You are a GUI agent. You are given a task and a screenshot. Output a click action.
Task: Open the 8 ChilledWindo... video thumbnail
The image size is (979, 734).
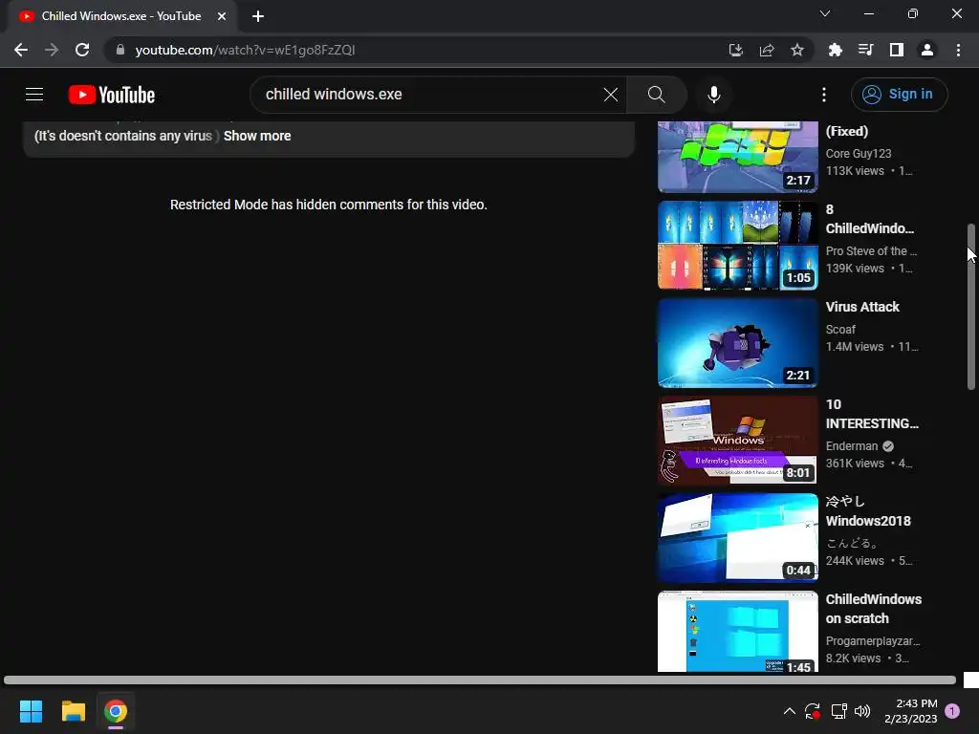[x=737, y=246]
